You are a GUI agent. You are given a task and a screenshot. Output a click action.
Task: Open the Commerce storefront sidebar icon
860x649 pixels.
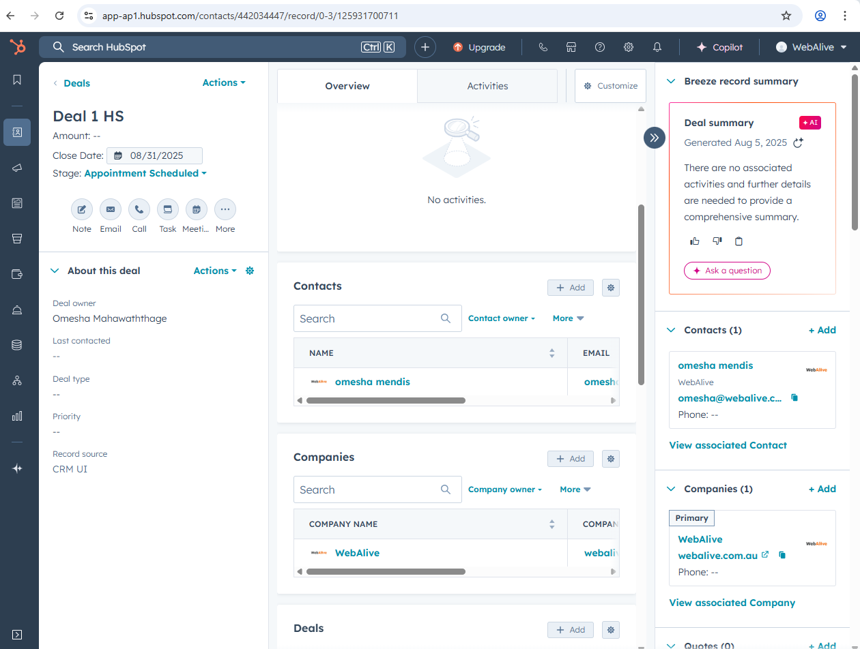17,239
